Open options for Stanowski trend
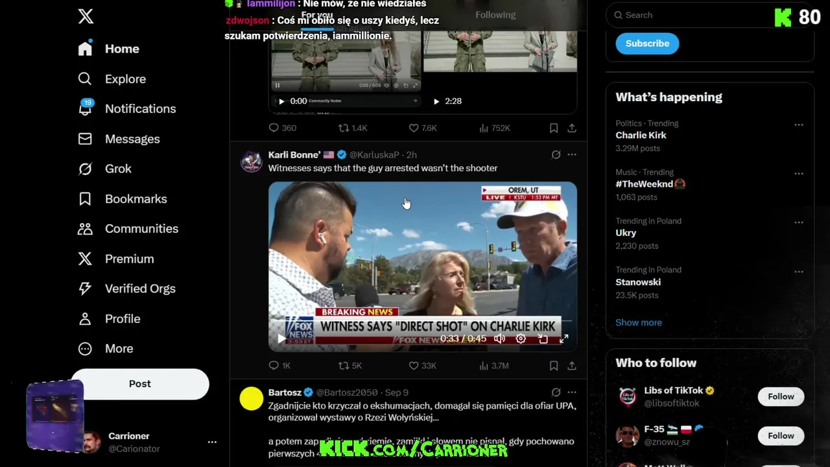Image resolution: width=830 pixels, height=467 pixels. pos(799,271)
